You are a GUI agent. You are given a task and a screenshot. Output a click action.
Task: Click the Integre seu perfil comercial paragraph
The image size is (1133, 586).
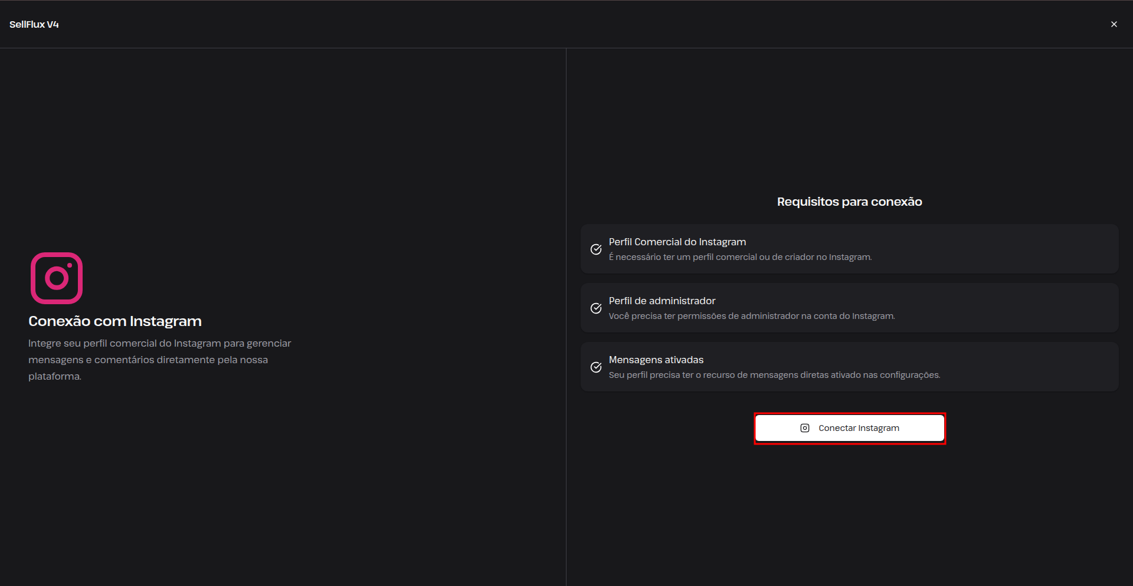[160, 360]
